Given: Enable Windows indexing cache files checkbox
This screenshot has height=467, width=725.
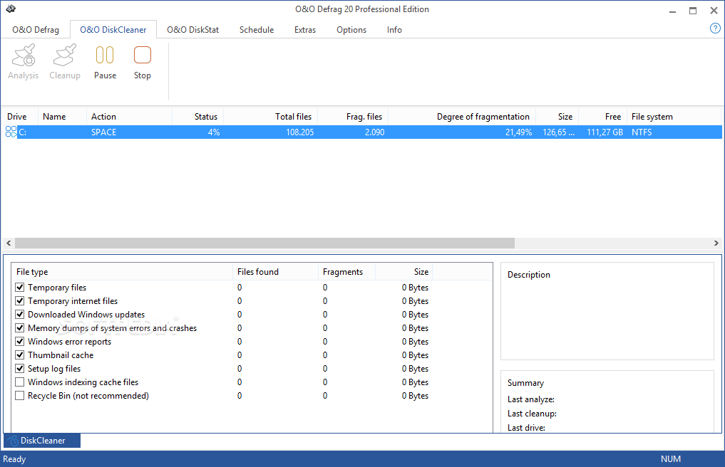Looking at the screenshot, I should [19, 382].
